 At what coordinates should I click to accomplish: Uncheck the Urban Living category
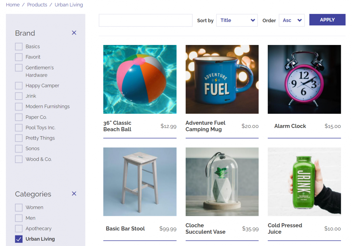pyautogui.click(x=19, y=239)
